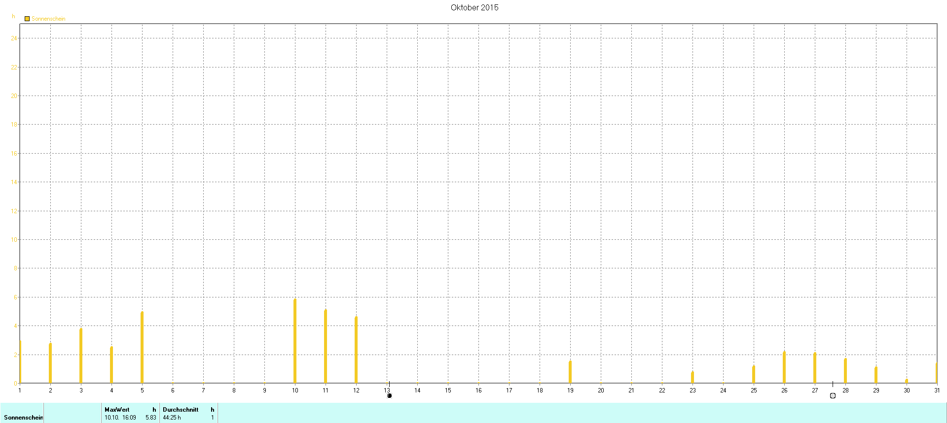947x423 pixels.
Task: Click the Durchschnitt column header
Action: click(x=181, y=409)
